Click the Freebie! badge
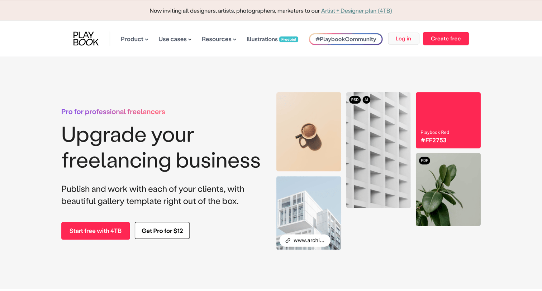This screenshot has height=291, width=542. (x=289, y=39)
